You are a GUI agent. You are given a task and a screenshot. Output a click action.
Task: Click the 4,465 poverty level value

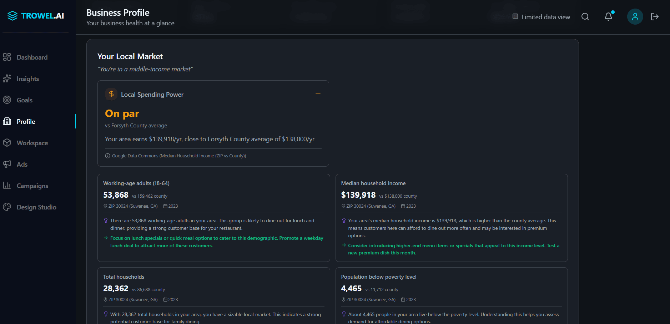(351, 289)
